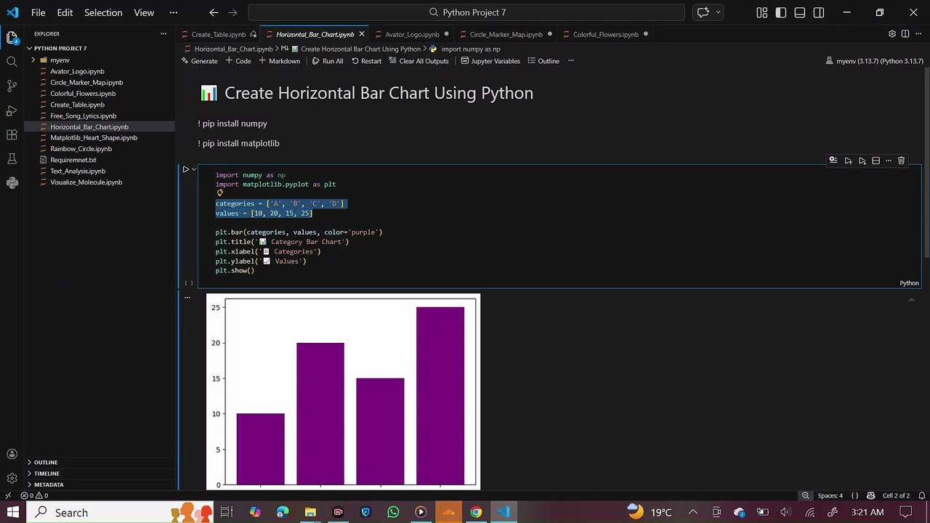Open the Source Control view
This screenshot has width=930, height=523.
12,86
